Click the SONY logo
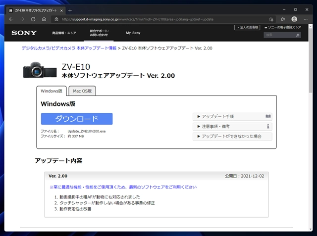317x236 pixels. point(24,33)
